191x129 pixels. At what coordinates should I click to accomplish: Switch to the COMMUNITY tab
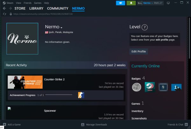click(x=58, y=9)
